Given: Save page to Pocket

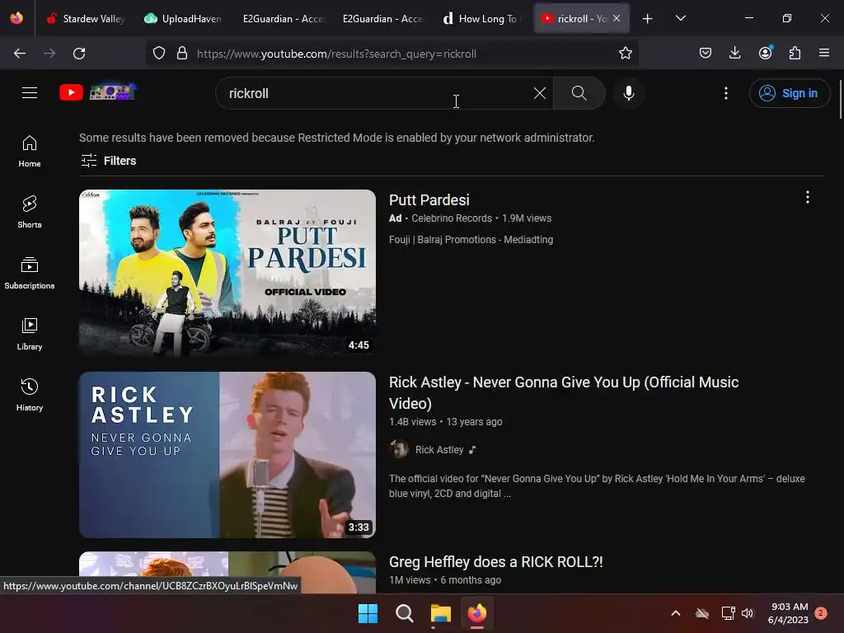Looking at the screenshot, I should pos(706,54).
